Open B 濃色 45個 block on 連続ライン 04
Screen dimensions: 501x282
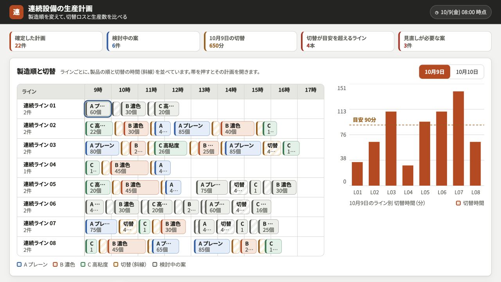129,168
